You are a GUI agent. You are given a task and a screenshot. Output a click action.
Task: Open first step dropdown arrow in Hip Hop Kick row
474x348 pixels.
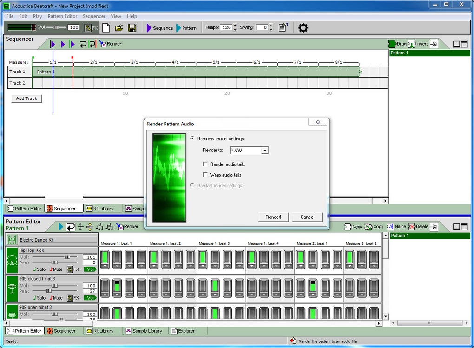point(105,266)
